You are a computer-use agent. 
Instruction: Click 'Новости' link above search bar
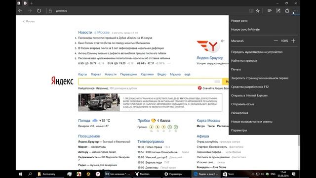111,74
